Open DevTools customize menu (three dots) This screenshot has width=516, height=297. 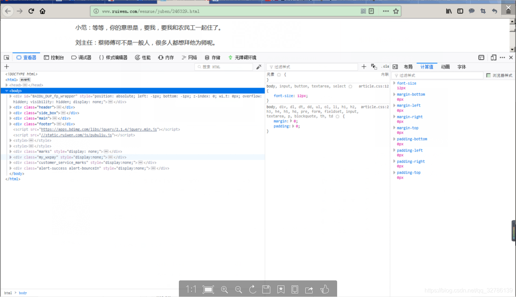click(x=502, y=57)
